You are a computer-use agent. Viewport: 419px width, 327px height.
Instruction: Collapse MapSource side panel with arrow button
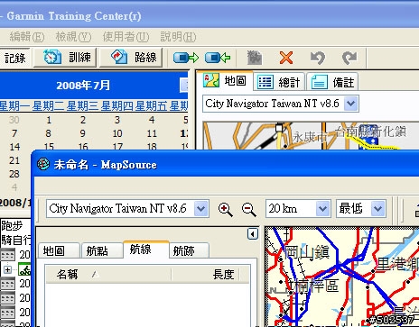pyautogui.click(x=253, y=234)
